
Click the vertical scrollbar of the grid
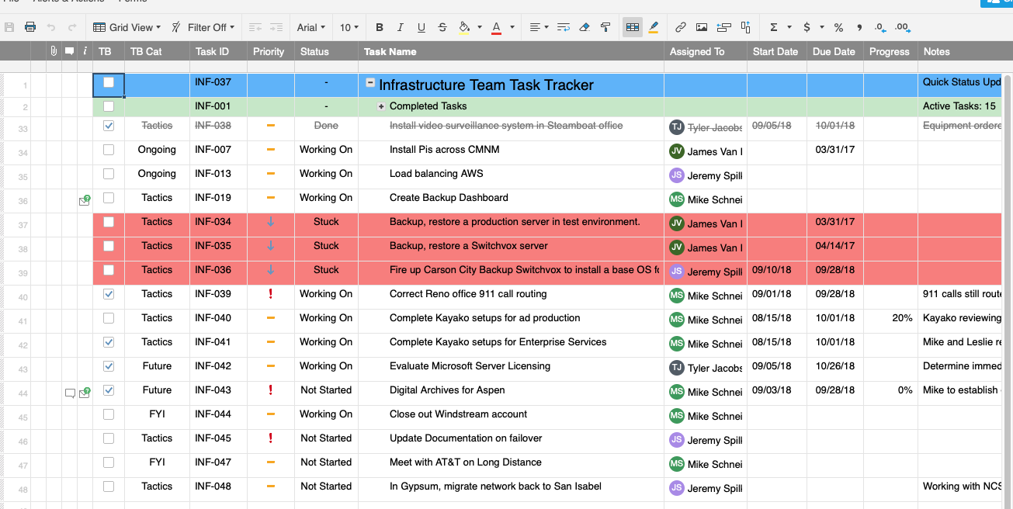(1008, 291)
